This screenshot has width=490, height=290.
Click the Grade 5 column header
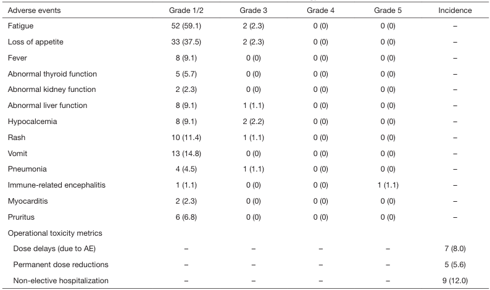(388, 10)
